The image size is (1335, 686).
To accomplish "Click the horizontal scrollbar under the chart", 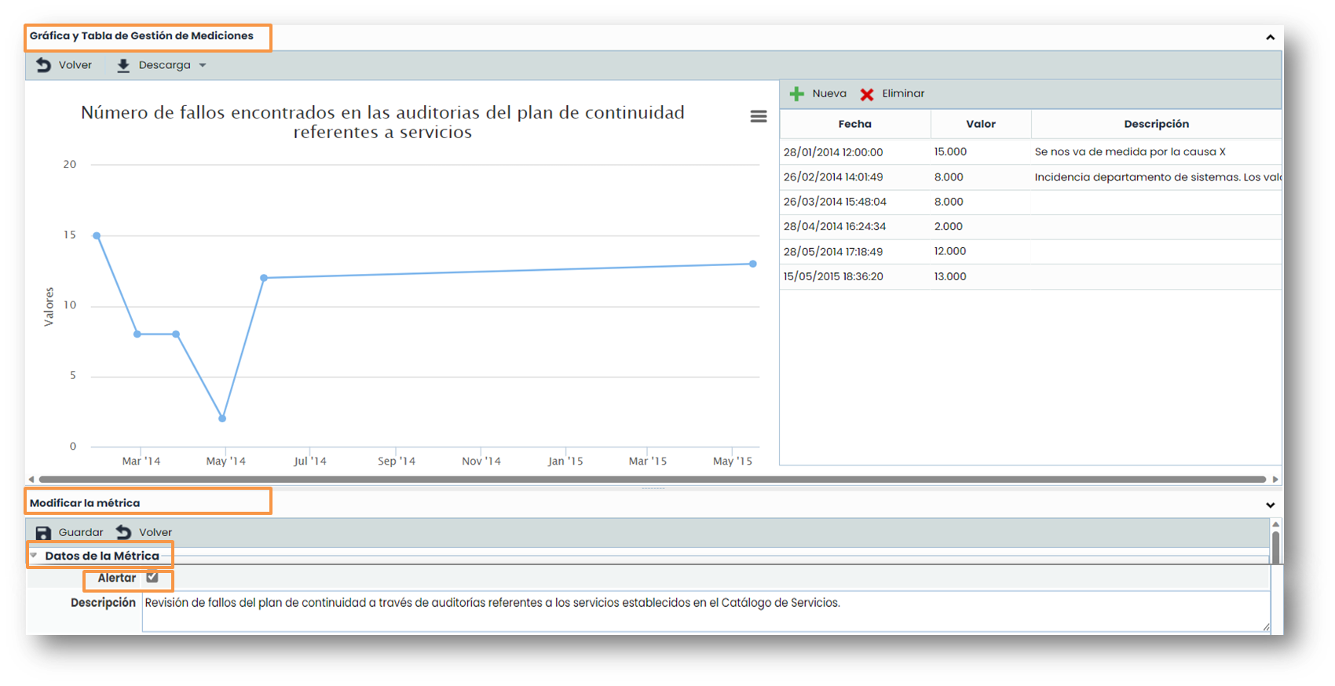I will (652, 479).
